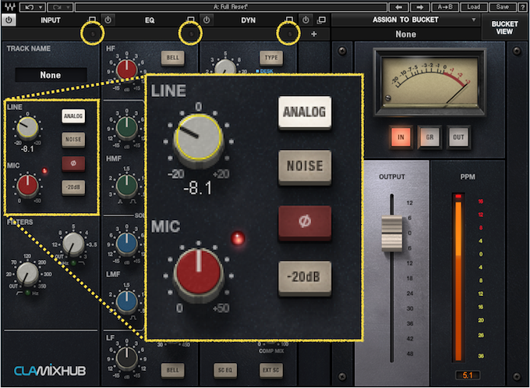530x388 pixels.
Task: Click the enlarged NOISE button in the inset
Action: (305, 166)
